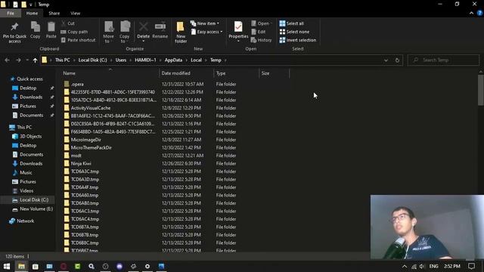Screen dimensions: 484x272
Task: Show hidden system tray icons
Action: [x=405, y=267]
